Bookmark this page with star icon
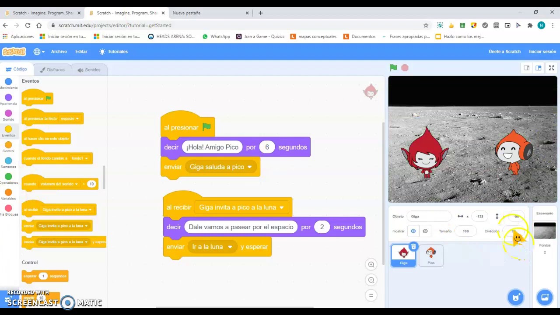560x315 pixels. 426,25
